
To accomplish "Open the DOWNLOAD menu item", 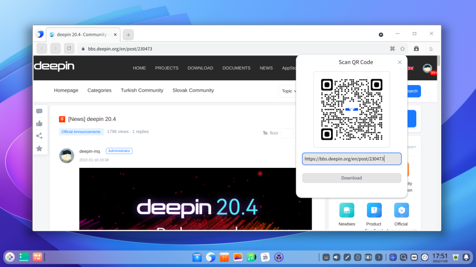I will [200, 68].
